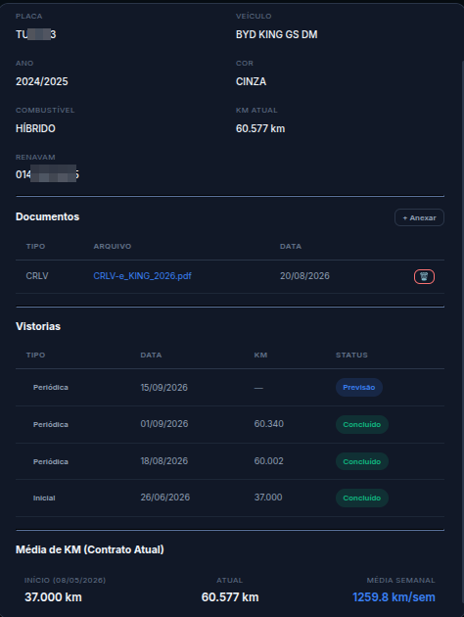Click the ARQUIVO column header

click(113, 247)
